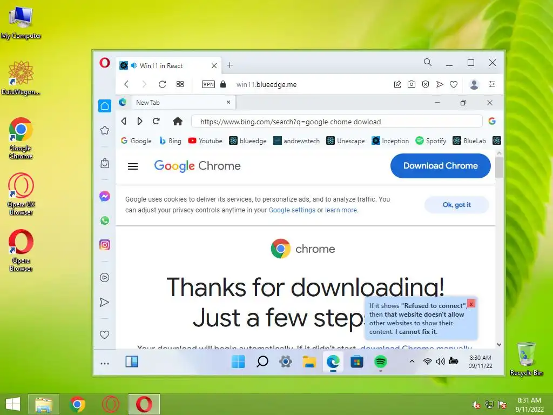Open the Opera main menu logo
This screenshot has height=415, width=553.
click(x=105, y=63)
